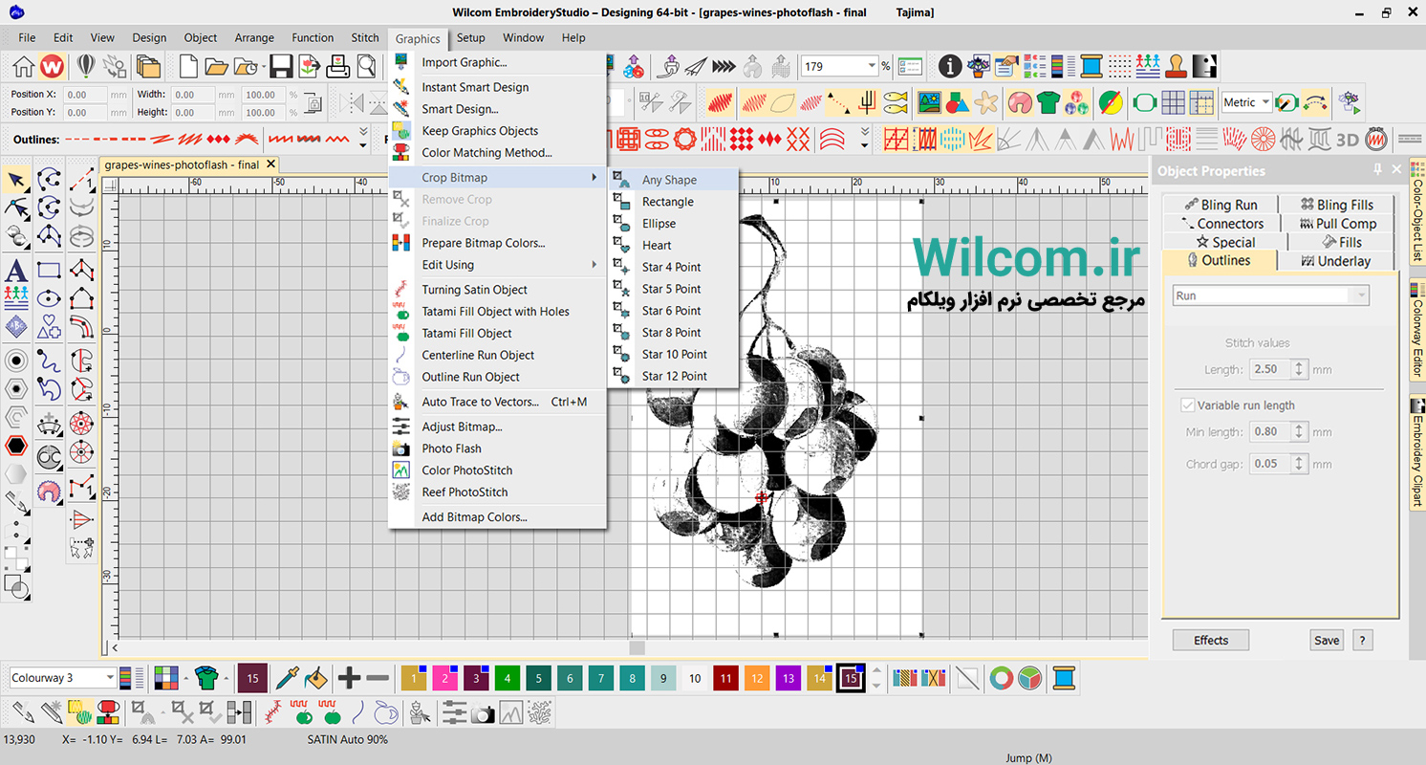Click the thread spool icon in the top toolbar

(x=1091, y=66)
